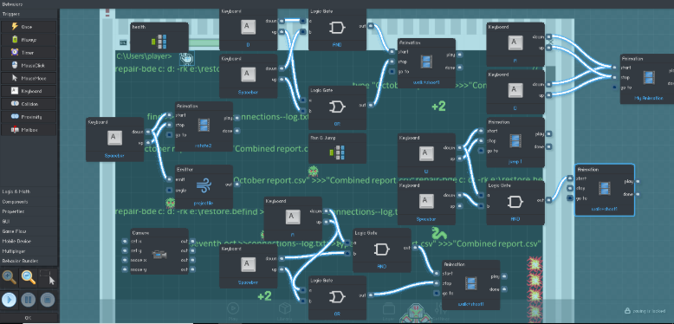Viewport: 674px width, 324px height.
Task: Add a Mailbox trigger
Action: (29, 129)
